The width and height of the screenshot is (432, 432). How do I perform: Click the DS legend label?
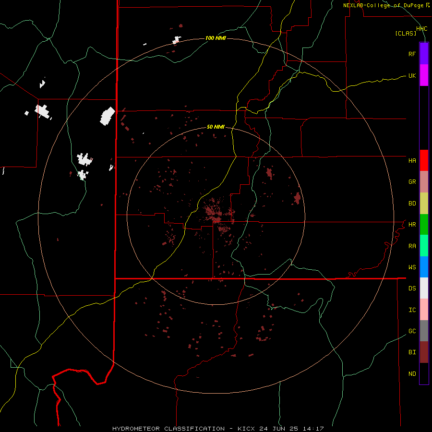(412, 288)
